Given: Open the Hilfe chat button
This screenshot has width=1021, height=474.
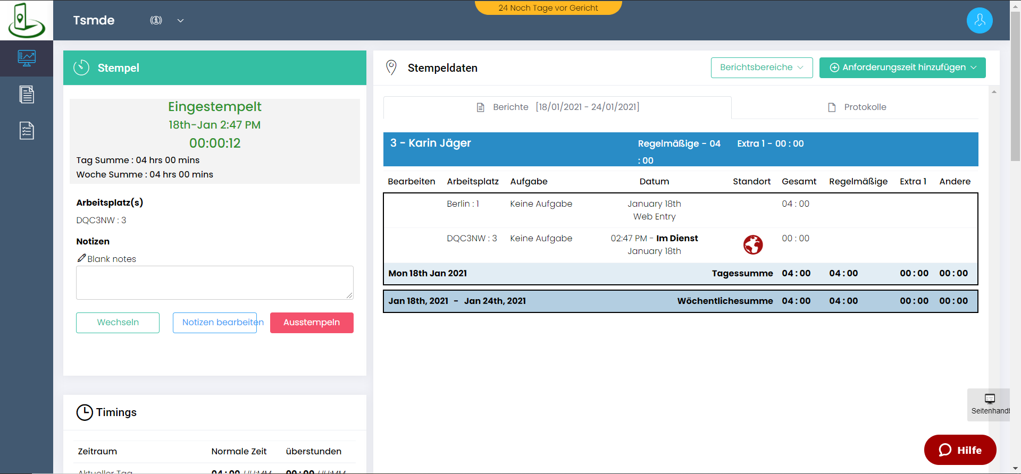Looking at the screenshot, I should pyautogui.click(x=960, y=450).
